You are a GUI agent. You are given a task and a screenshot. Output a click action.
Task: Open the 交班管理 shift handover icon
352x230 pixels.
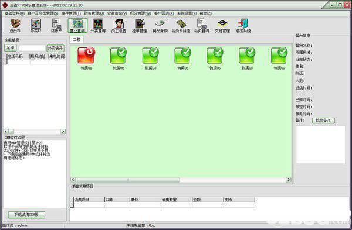click(x=222, y=26)
